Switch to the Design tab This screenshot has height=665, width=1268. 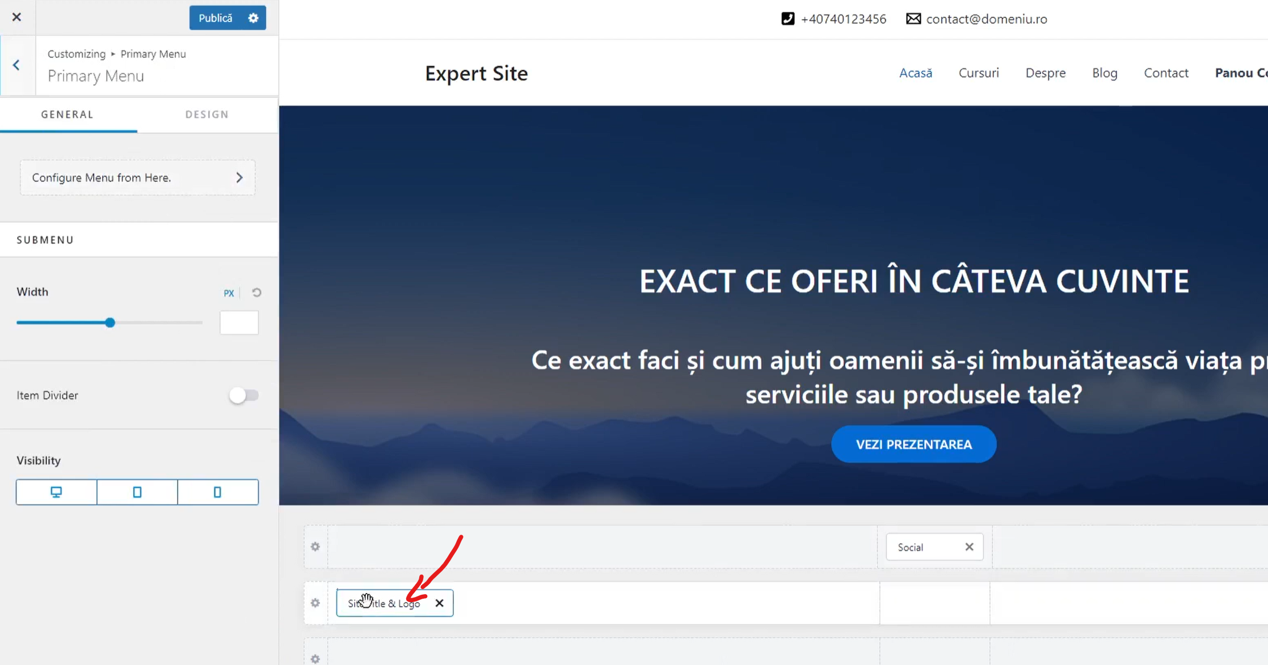pyautogui.click(x=207, y=115)
